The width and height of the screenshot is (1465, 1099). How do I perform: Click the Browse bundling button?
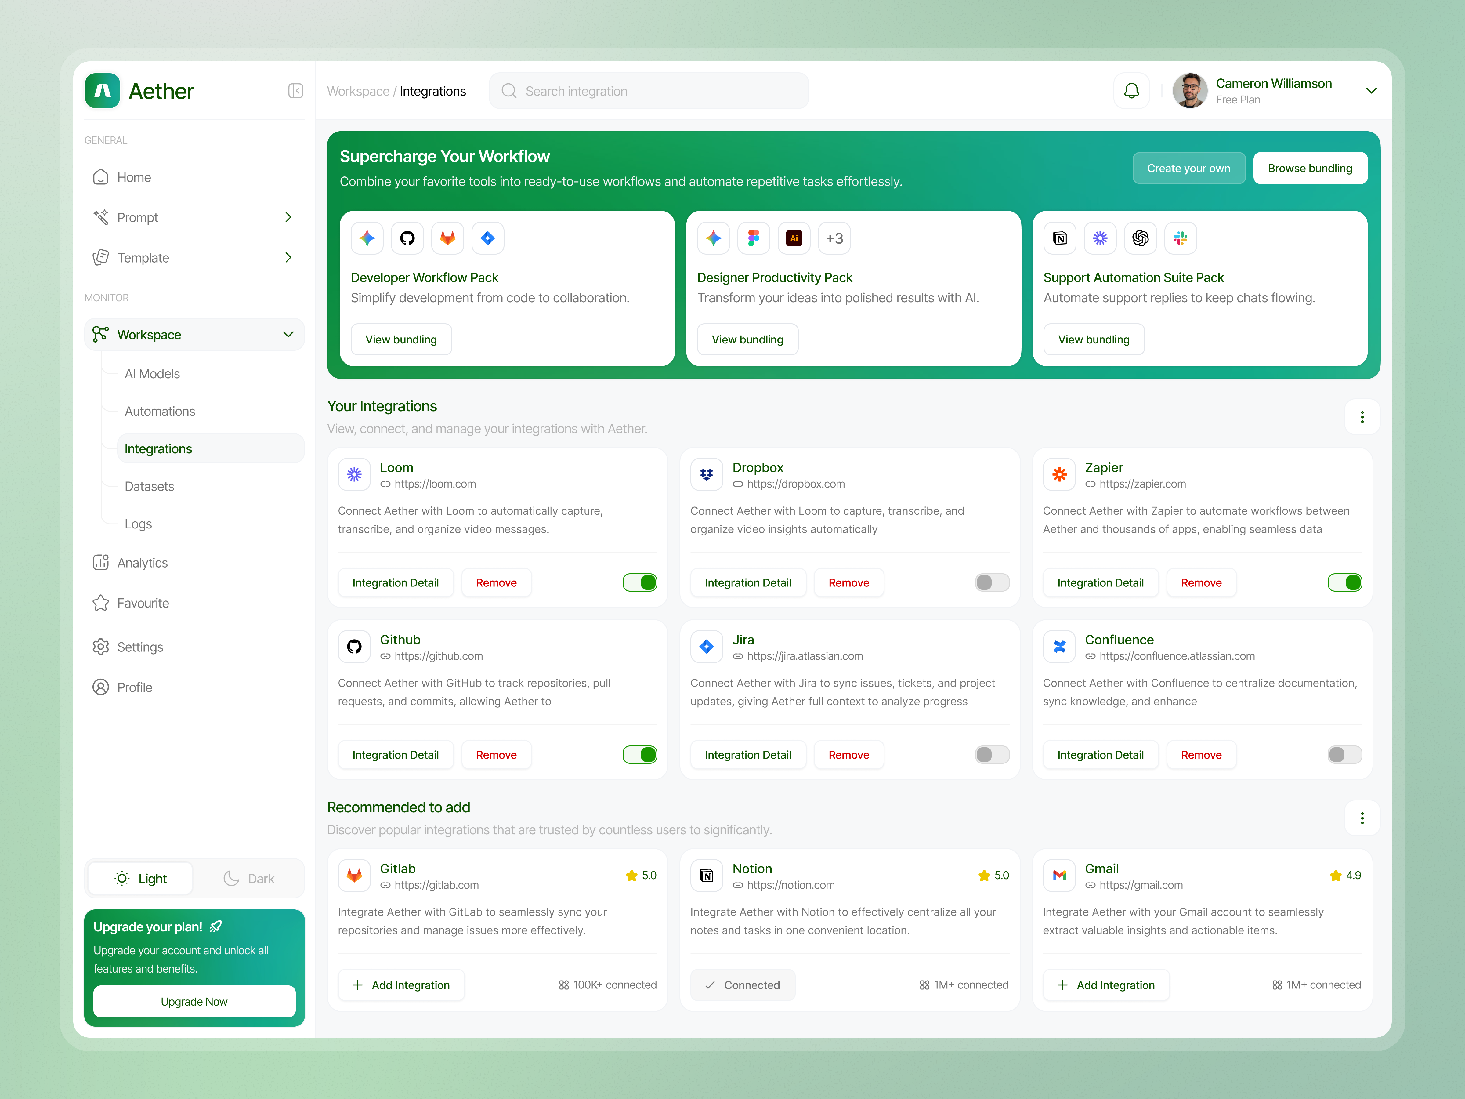pos(1310,168)
